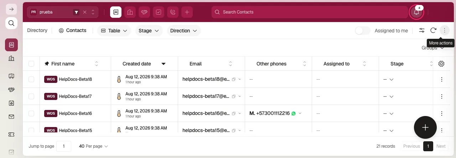This screenshot has height=158, width=456.
Task: Click the Jump to page number field
Action: [64, 146]
